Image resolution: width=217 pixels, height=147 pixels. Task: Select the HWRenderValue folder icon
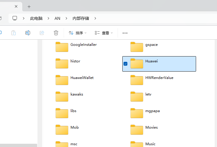(x=137, y=80)
